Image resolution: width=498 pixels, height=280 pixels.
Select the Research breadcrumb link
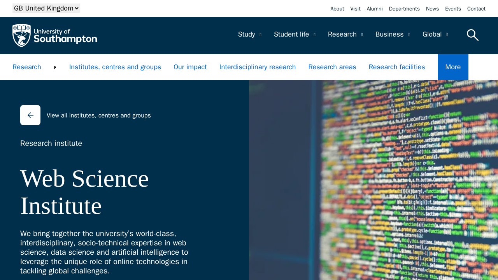[x=27, y=67]
